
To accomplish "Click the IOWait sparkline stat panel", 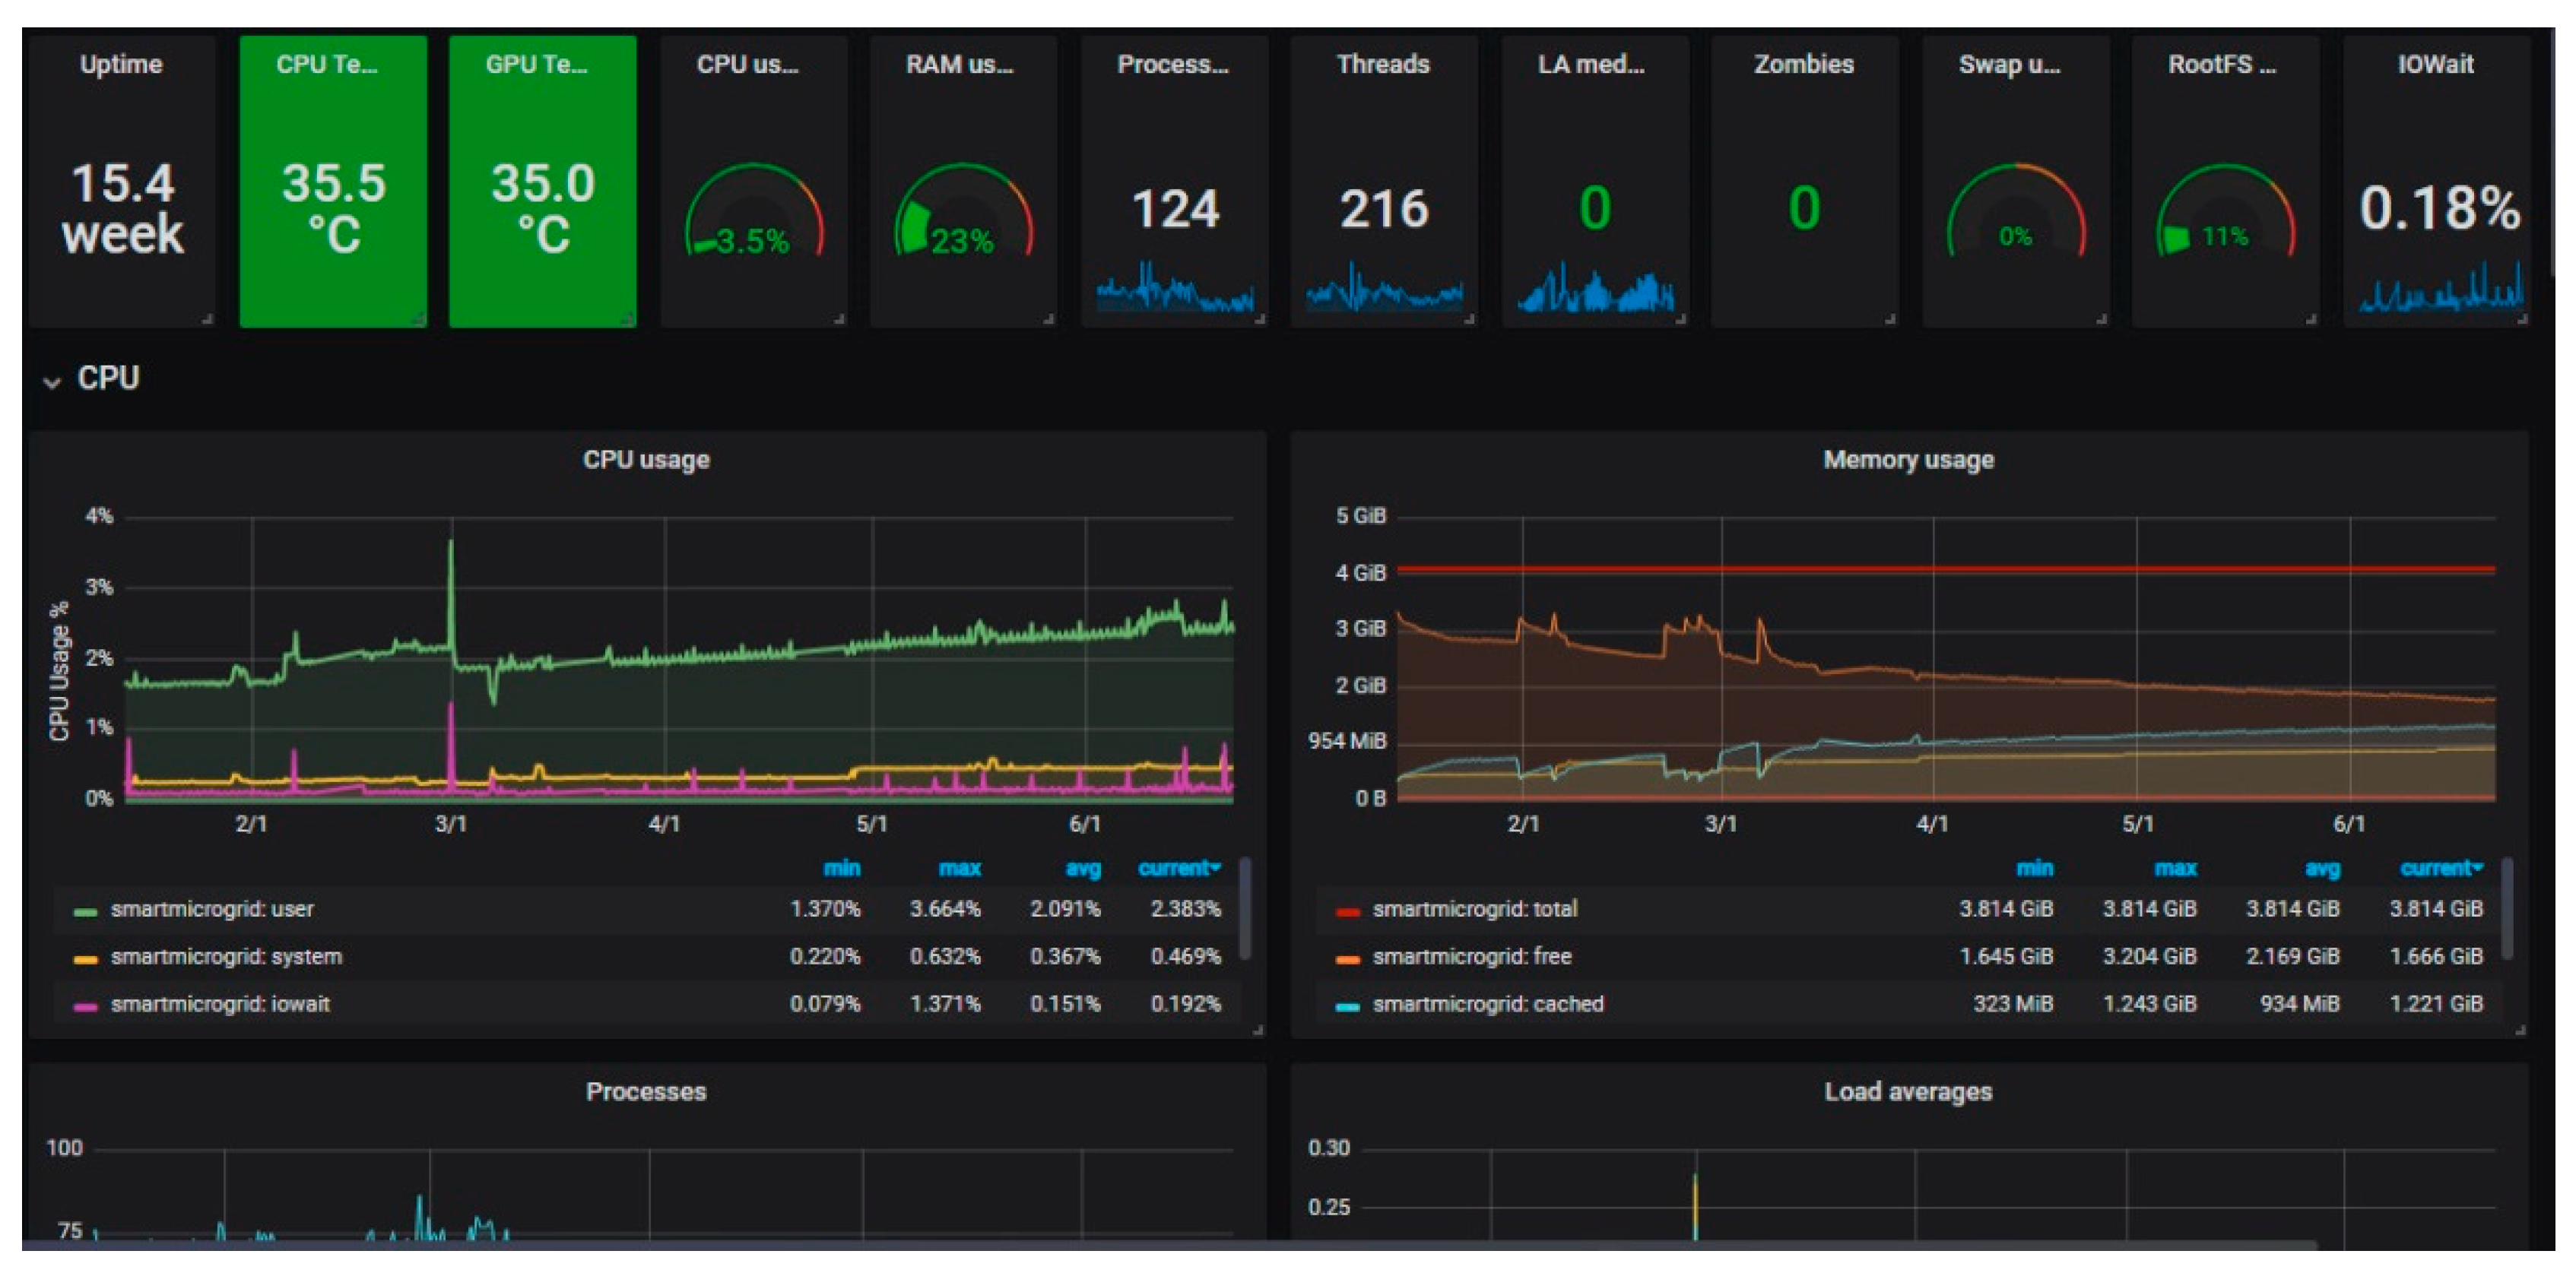I will pyautogui.click(x=2438, y=210).
